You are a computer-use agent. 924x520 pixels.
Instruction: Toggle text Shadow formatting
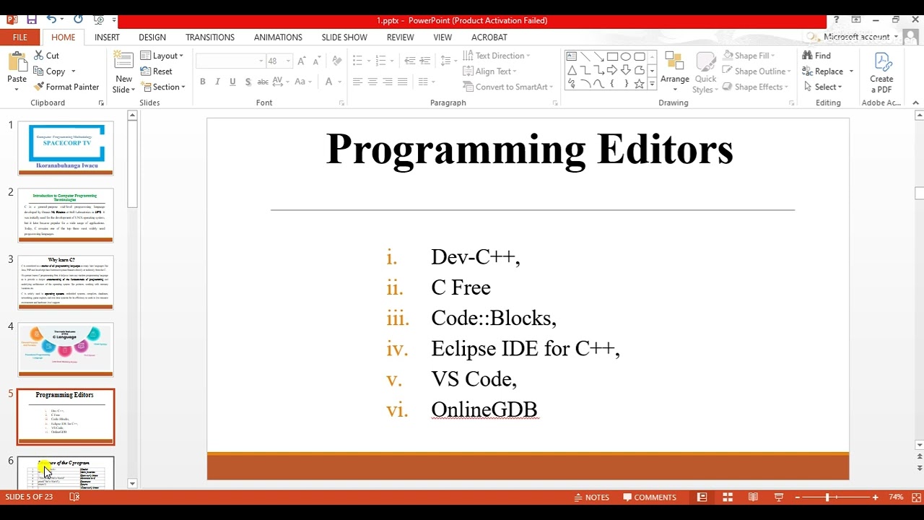pyautogui.click(x=248, y=82)
